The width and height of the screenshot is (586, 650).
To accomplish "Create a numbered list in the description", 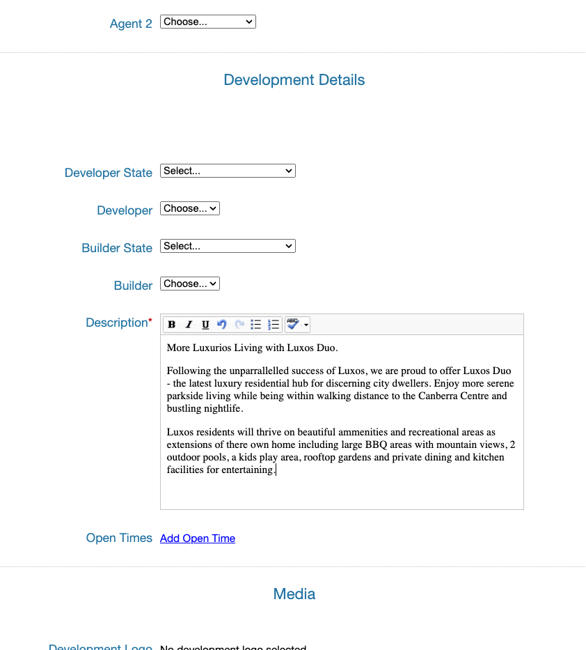I will pyautogui.click(x=272, y=324).
